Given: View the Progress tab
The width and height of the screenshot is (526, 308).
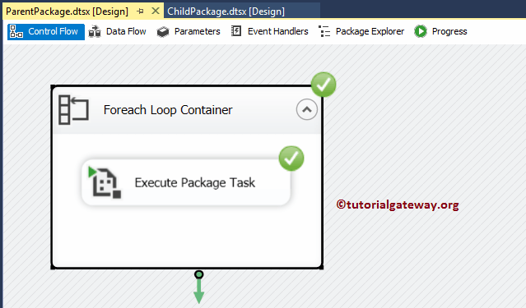Looking at the screenshot, I should [440, 31].
